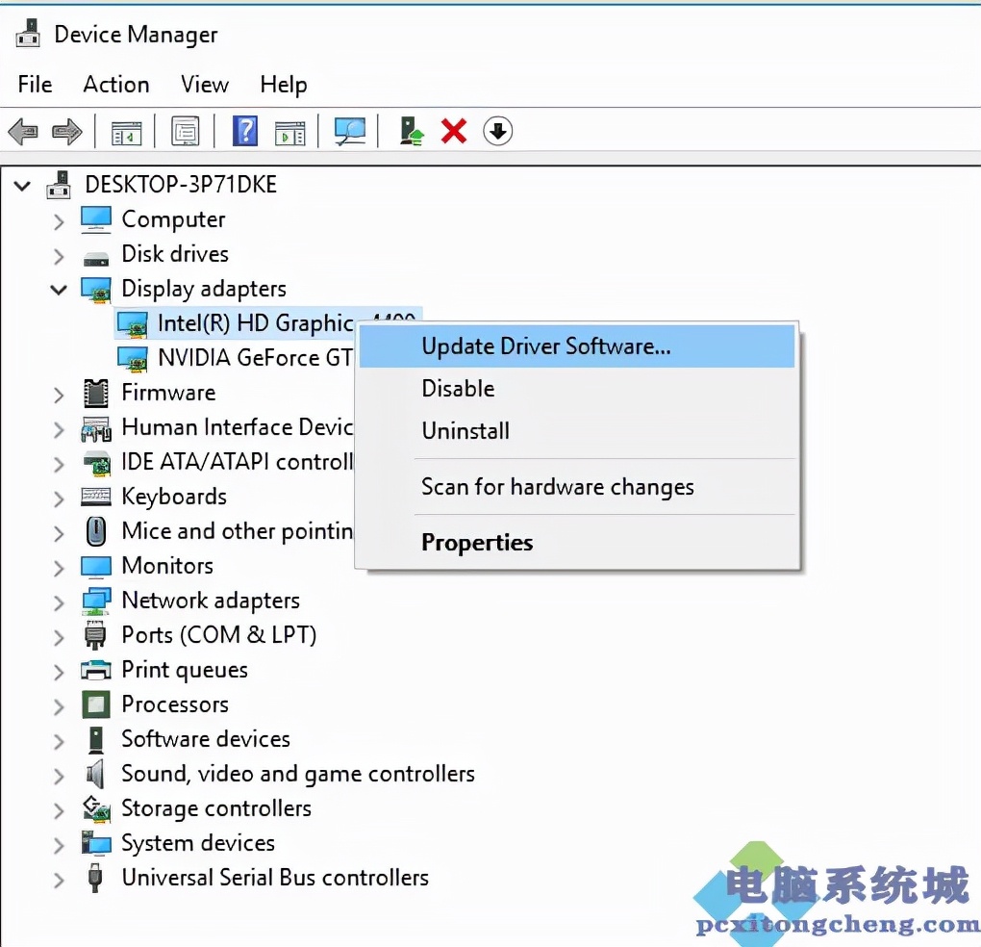
Task: Click the Show/Hide Console Tree toolbar icon
Action: pos(127,131)
